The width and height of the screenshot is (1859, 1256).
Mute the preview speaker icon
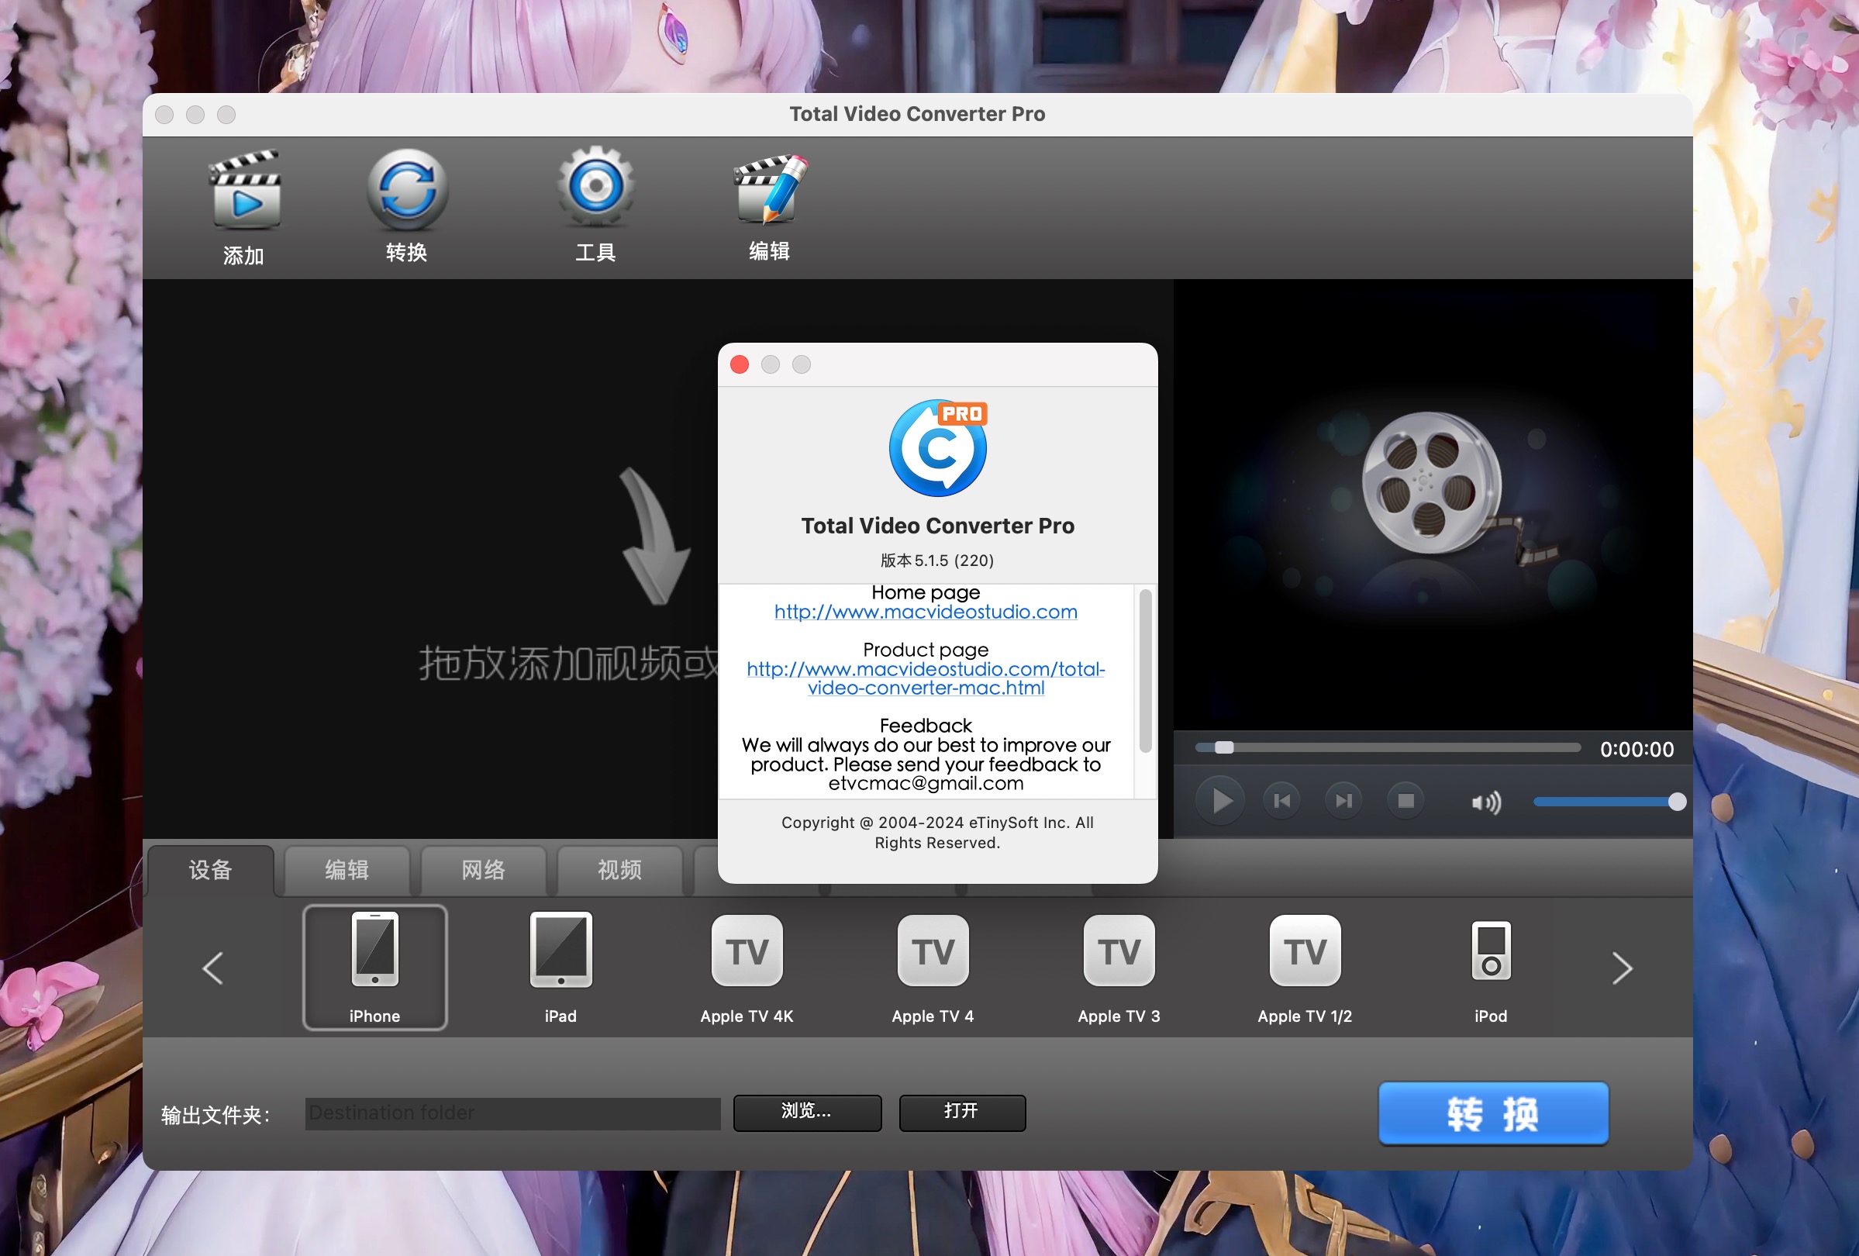tap(1486, 802)
